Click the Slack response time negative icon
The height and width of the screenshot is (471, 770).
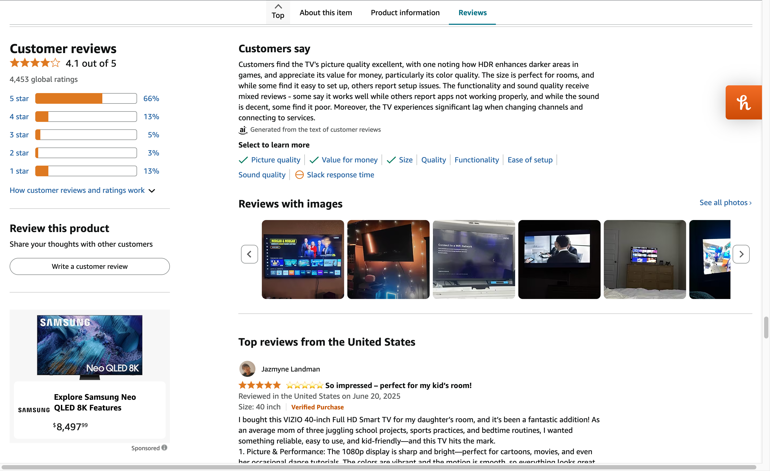click(x=299, y=175)
